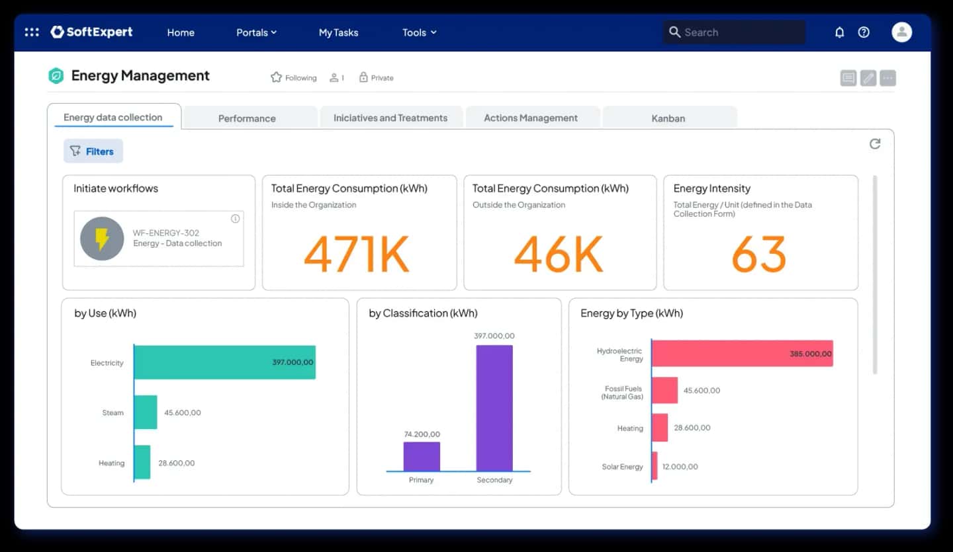The height and width of the screenshot is (552, 953).
Task: Click the Private lock indicator
Action: pos(376,78)
